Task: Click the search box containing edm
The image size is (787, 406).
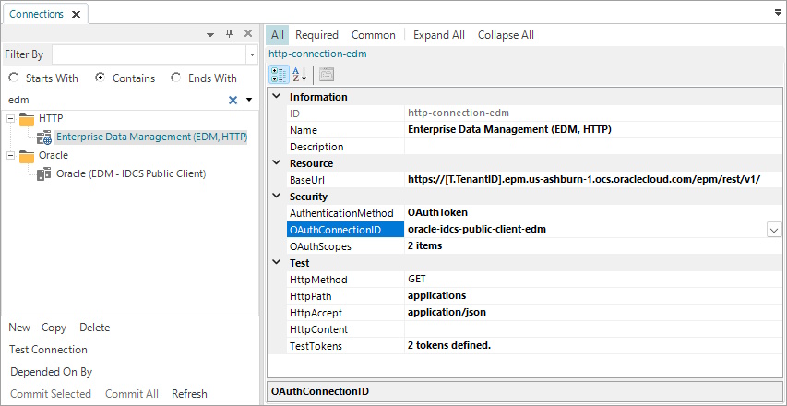Action: pos(115,100)
